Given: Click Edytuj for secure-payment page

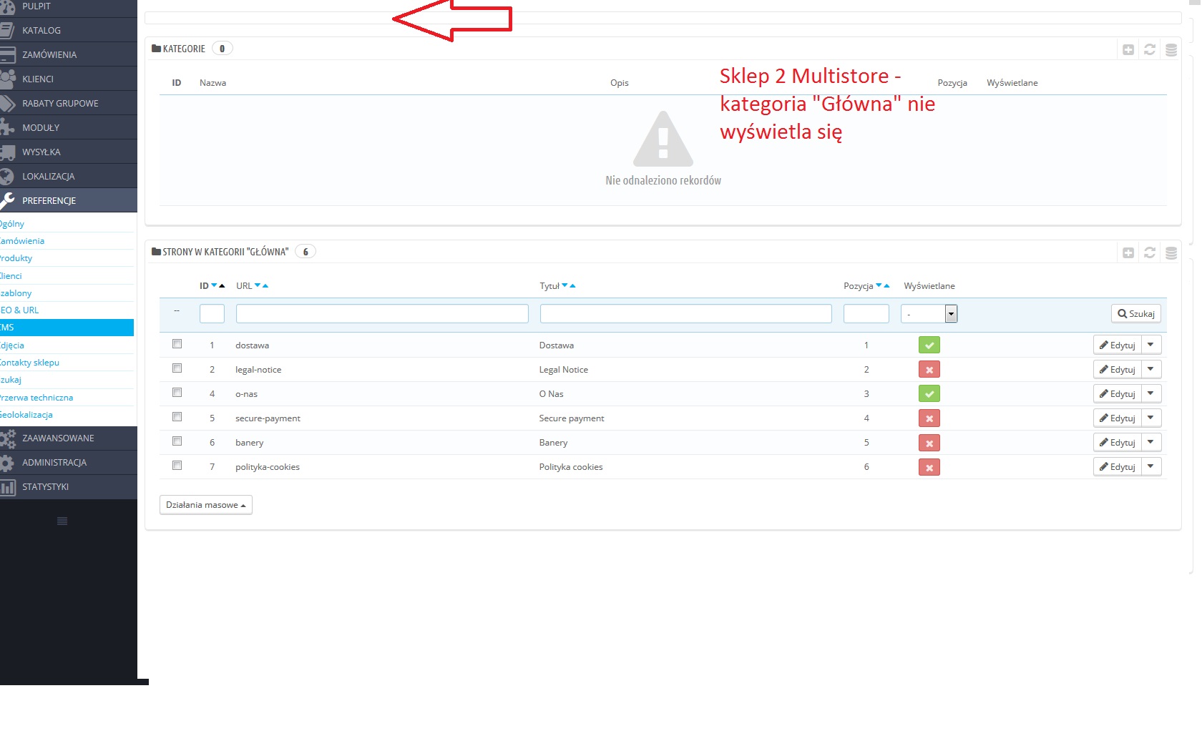Looking at the screenshot, I should point(1118,418).
